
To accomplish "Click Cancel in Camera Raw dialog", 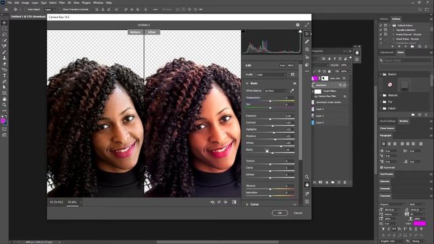I will pos(298,213).
